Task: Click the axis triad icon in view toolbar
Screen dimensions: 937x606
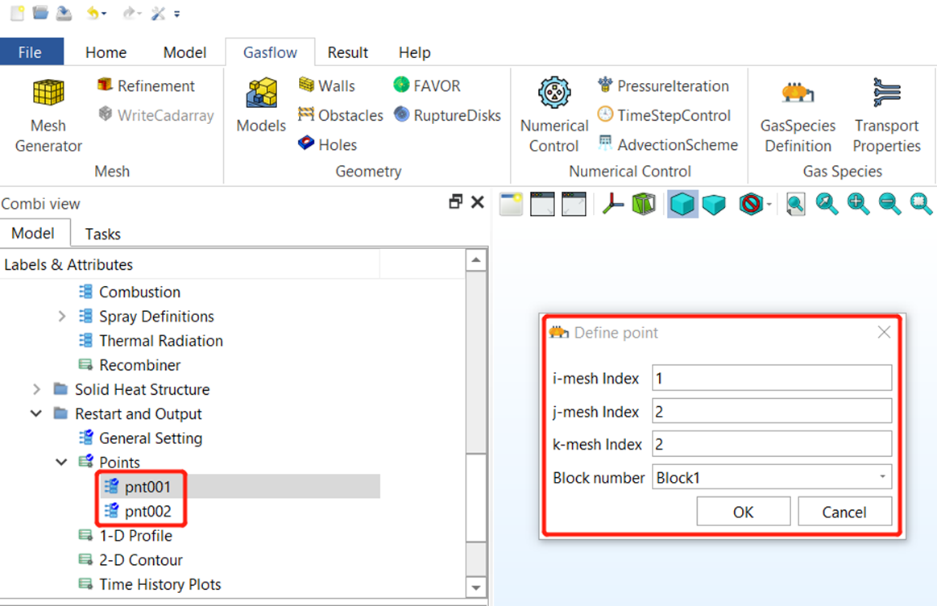Action: tap(612, 204)
